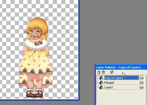The image size is (147, 105).
Task: Click the Layer Palette title bar
Action: click(121, 67)
